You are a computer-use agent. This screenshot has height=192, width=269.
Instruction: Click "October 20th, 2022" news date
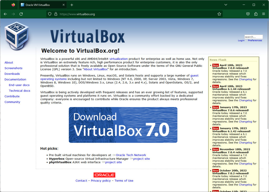tap(233, 170)
